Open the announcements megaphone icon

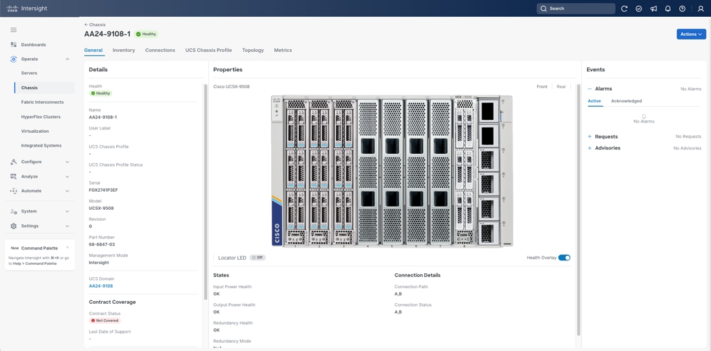653,8
